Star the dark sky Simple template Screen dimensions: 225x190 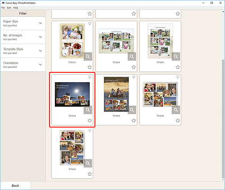90,120
